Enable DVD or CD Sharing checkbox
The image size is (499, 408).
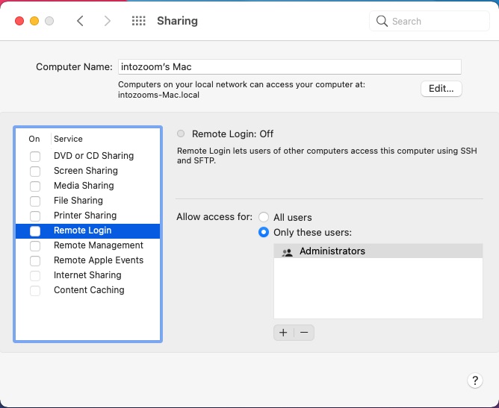point(35,157)
